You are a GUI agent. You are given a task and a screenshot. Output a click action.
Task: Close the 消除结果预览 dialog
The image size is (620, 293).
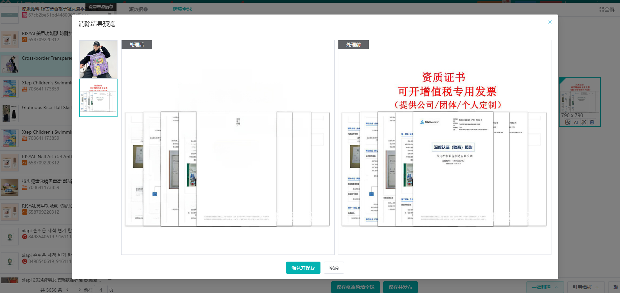coord(550,22)
